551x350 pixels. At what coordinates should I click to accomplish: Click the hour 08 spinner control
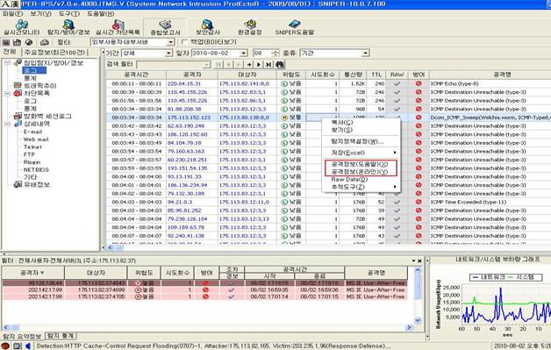(275, 53)
